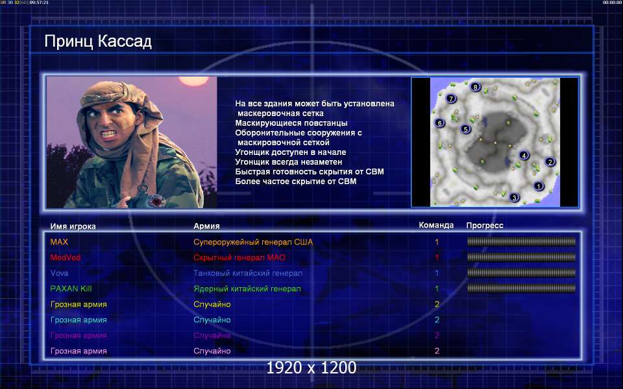Click the 'Армия' column header

tap(206, 226)
